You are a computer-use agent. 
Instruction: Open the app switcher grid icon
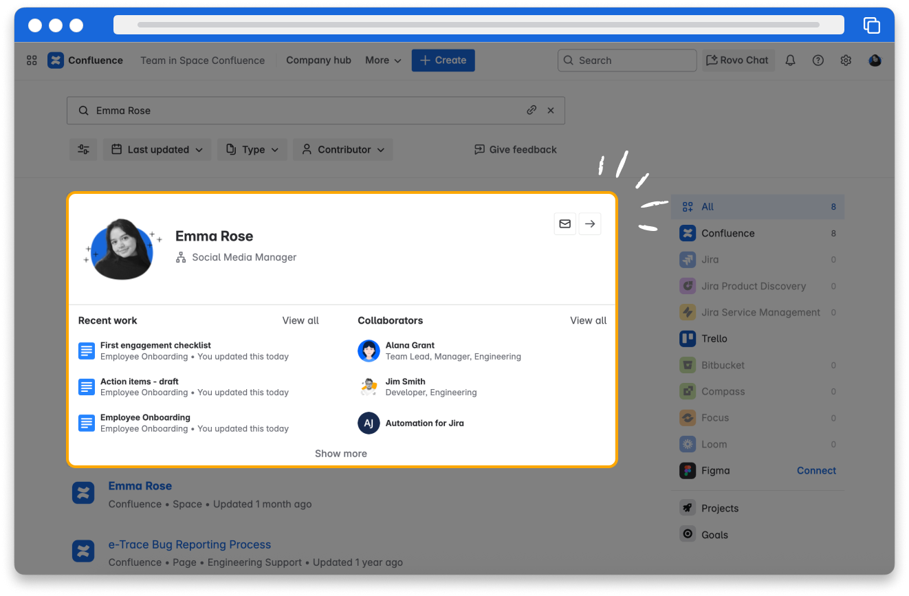click(32, 60)
